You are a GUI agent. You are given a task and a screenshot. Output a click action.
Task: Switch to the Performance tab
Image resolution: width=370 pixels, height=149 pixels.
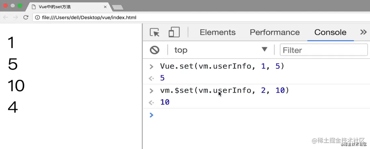click(274, 32)
